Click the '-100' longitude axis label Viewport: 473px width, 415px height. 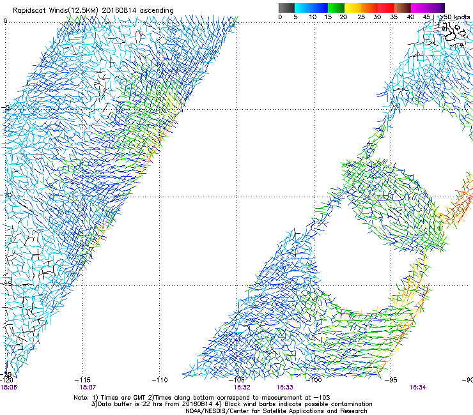(314, 380)
